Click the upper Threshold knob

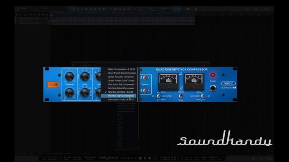(70, 76)
